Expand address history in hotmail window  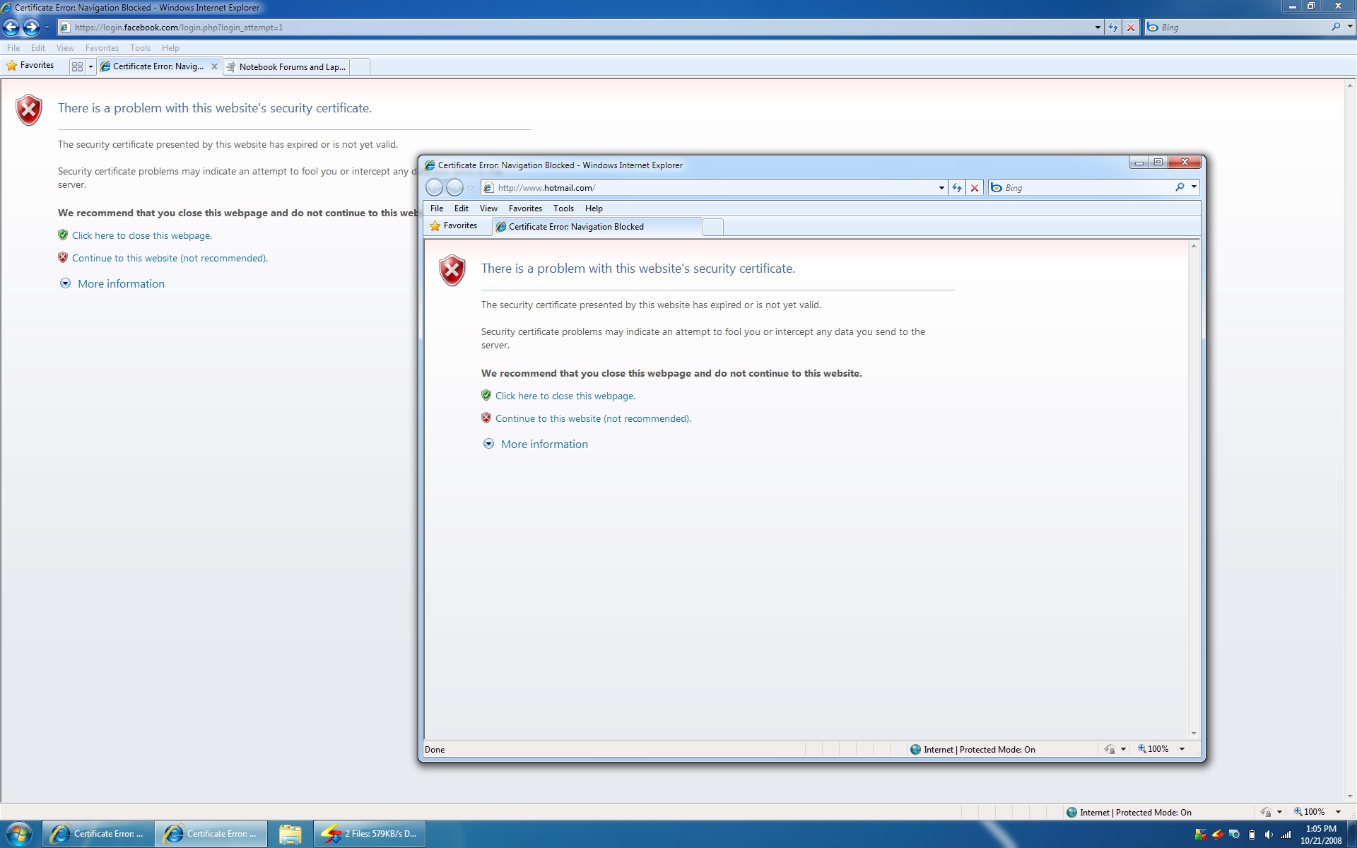pos(941,188)
